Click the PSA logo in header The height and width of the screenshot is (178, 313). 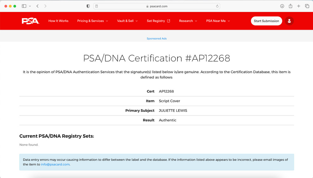pos(31,21)
